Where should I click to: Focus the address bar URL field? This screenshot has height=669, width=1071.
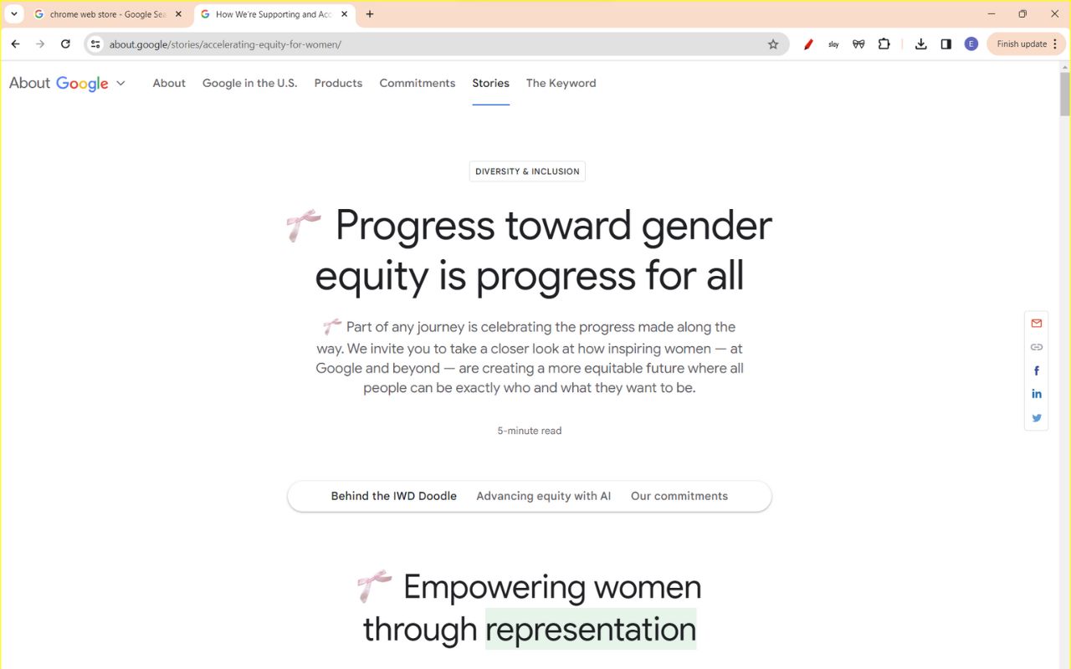tap(435, 44)
